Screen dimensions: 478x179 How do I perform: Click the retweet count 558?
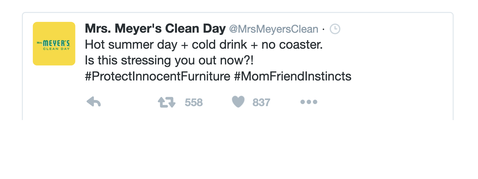pos(194,102)
